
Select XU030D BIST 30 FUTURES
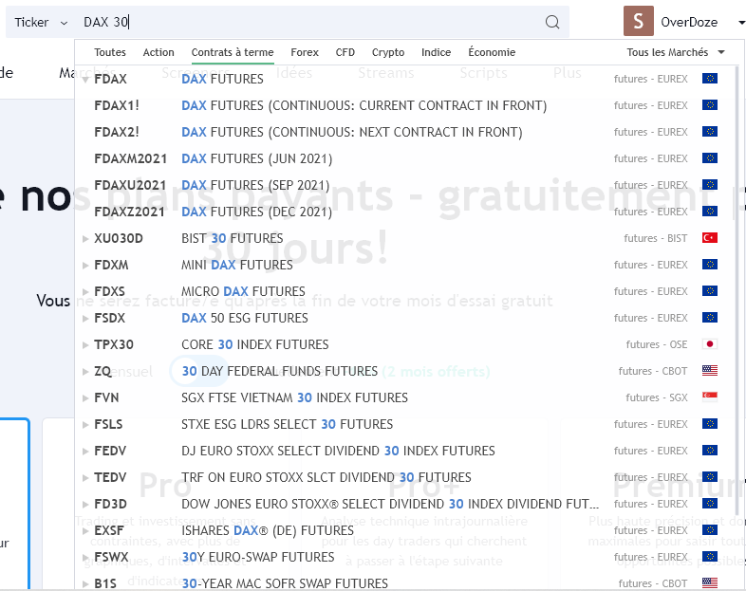(404, 239)
